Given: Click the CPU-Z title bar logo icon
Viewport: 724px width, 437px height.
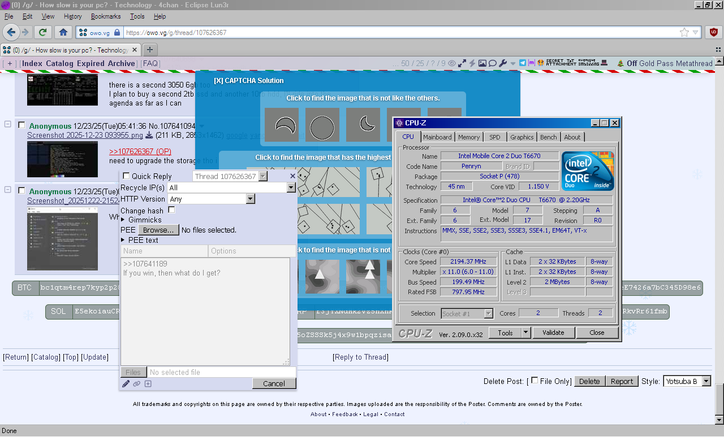Looking at the screenshot, I should (399, 123).
